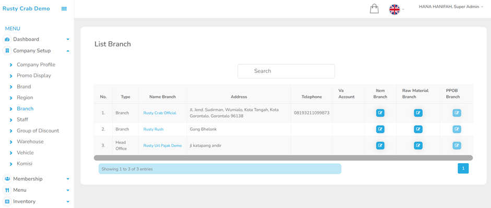The height and width of the screenshot is (208, 491).
Task: Click the Inventory list icon
Action: (x=7, y=201)
